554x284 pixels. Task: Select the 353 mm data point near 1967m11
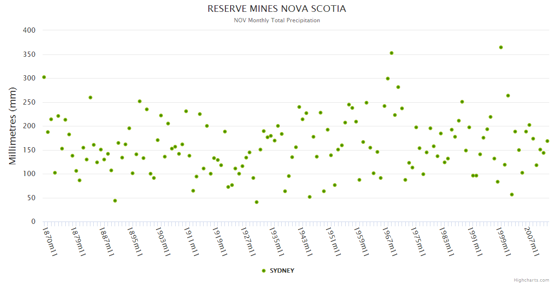click(392, 53)
